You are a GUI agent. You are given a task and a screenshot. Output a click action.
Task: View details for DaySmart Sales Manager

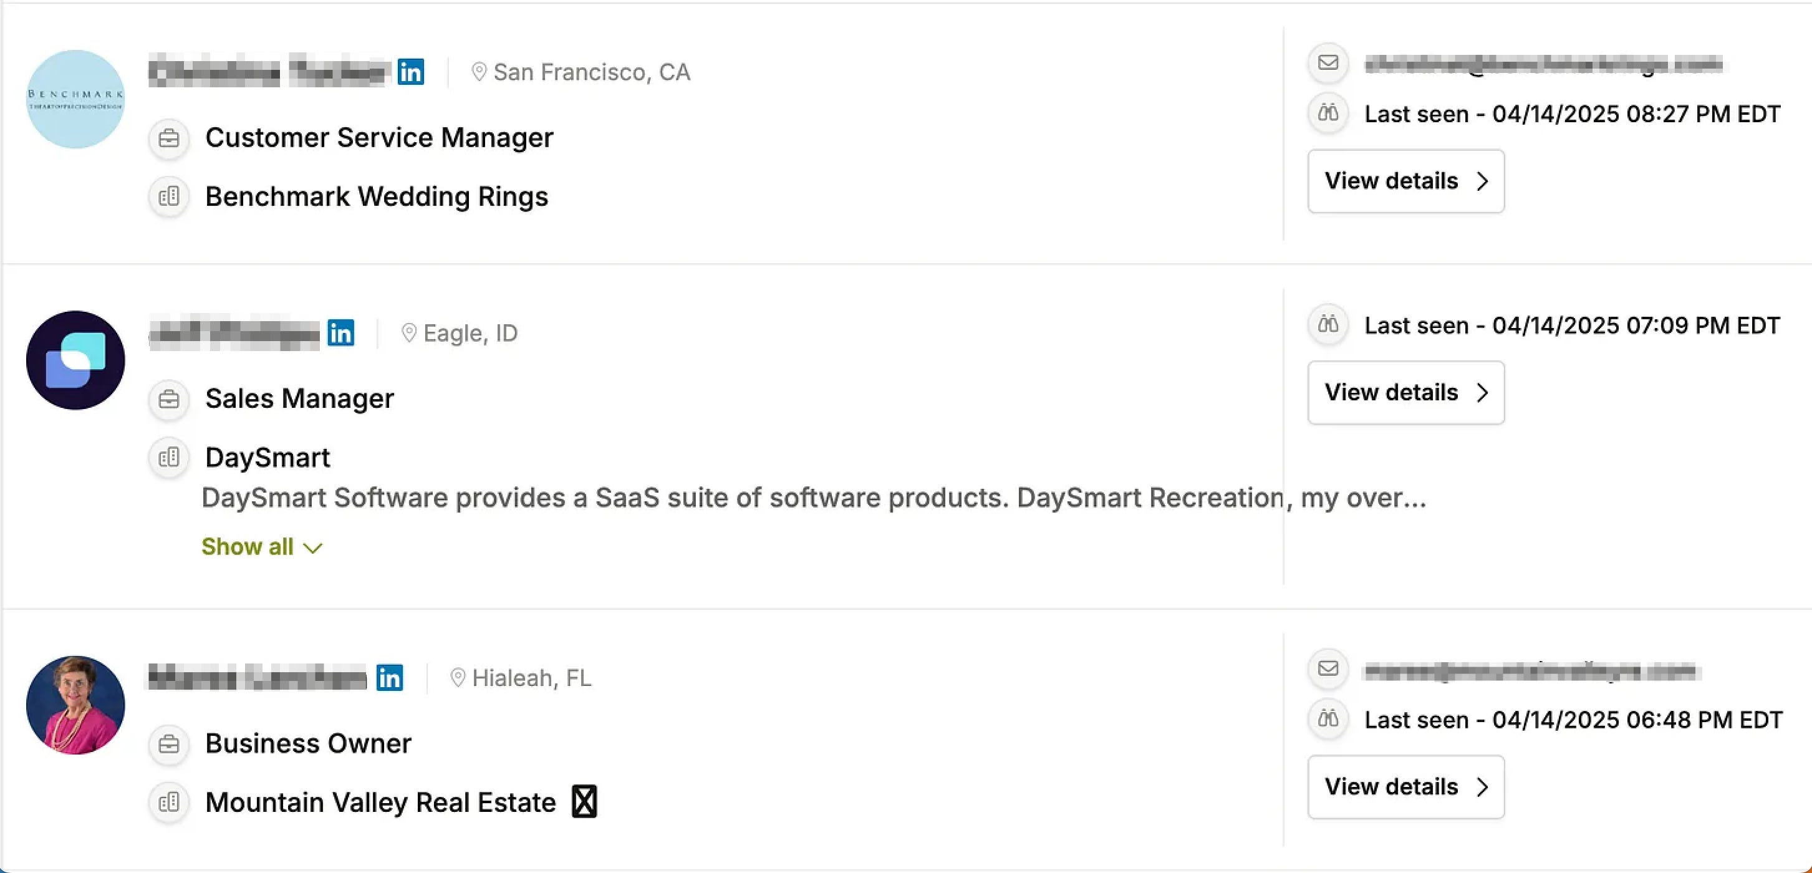pos(1405,392)
